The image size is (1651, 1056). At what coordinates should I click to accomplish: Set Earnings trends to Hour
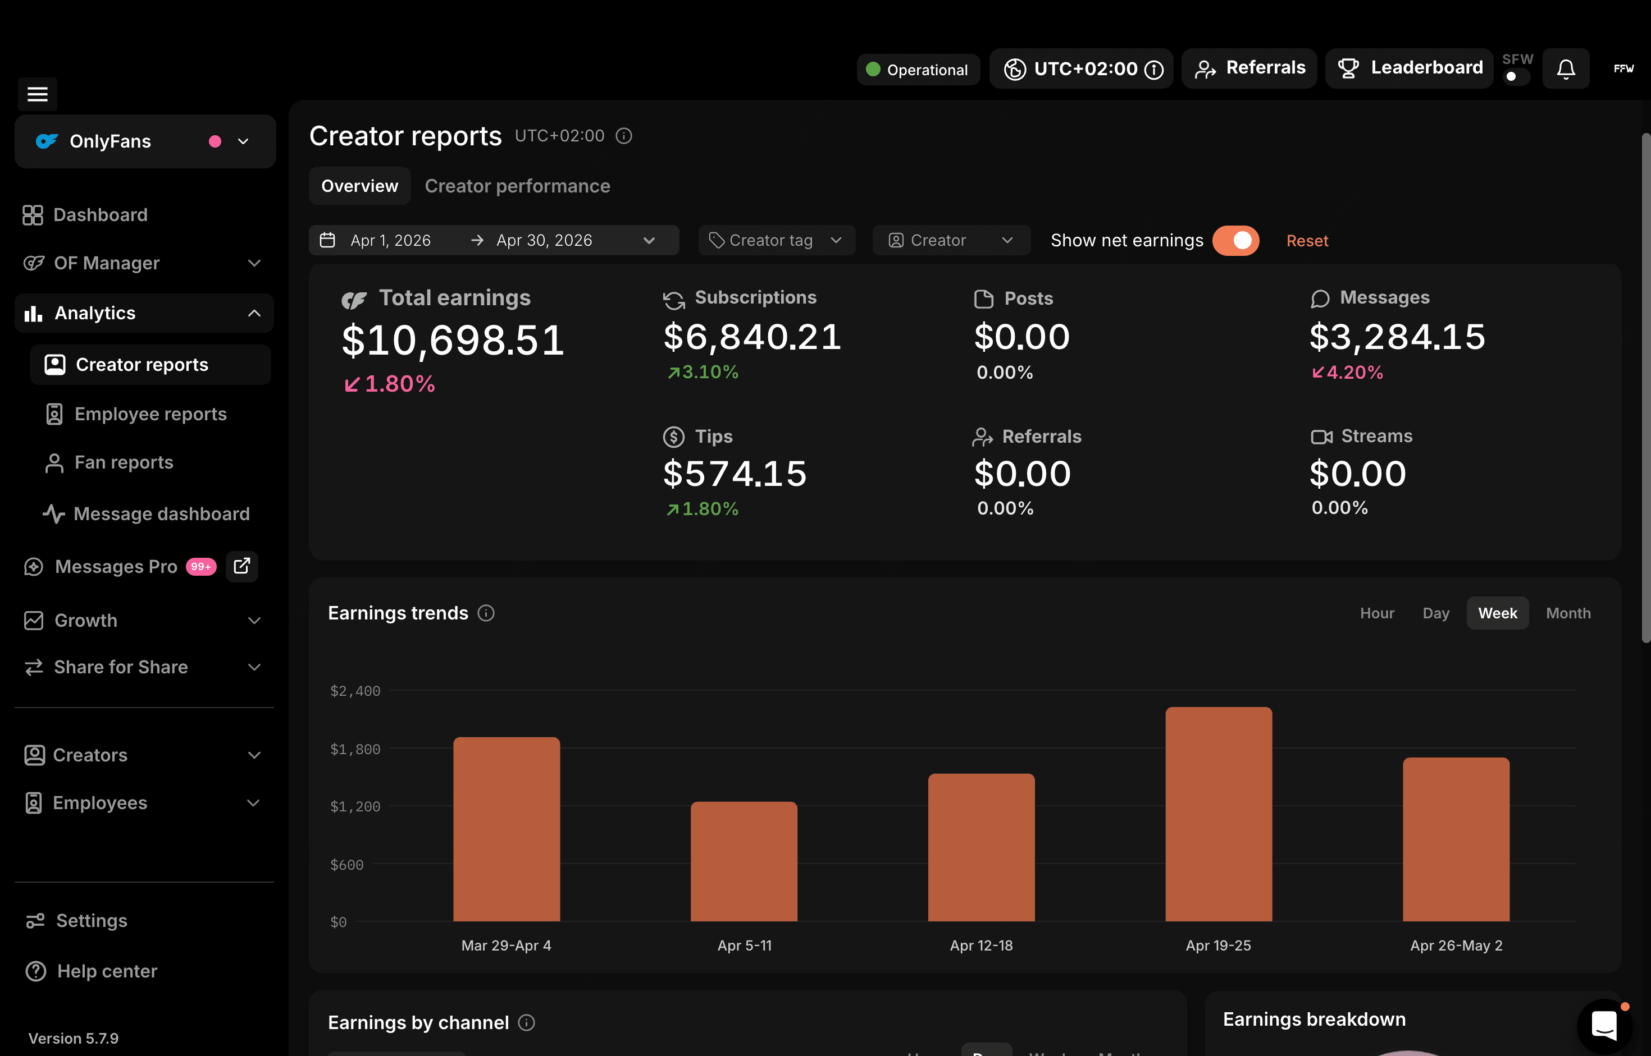1376,613
